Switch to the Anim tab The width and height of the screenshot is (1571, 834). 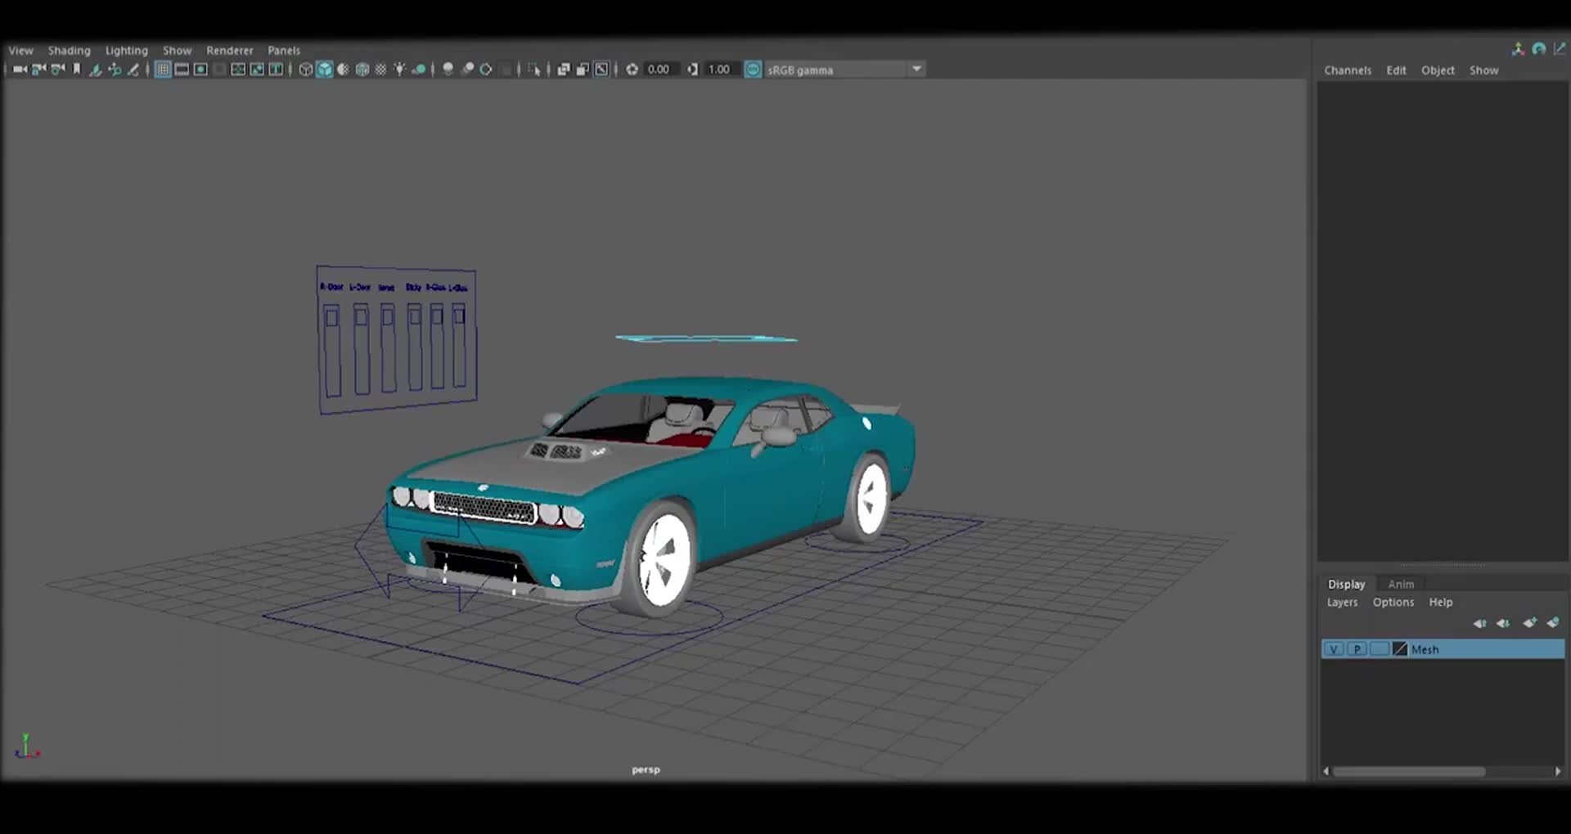(x=1401, y=584)
